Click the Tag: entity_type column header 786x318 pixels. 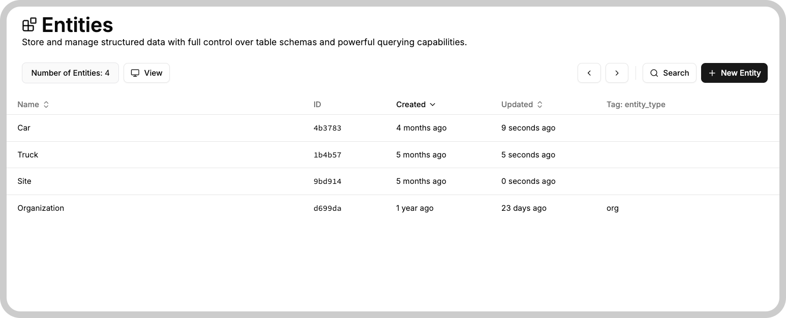point(636,104)
